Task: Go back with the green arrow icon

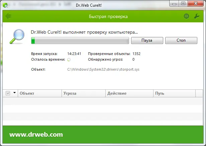Action: (8, 16)
